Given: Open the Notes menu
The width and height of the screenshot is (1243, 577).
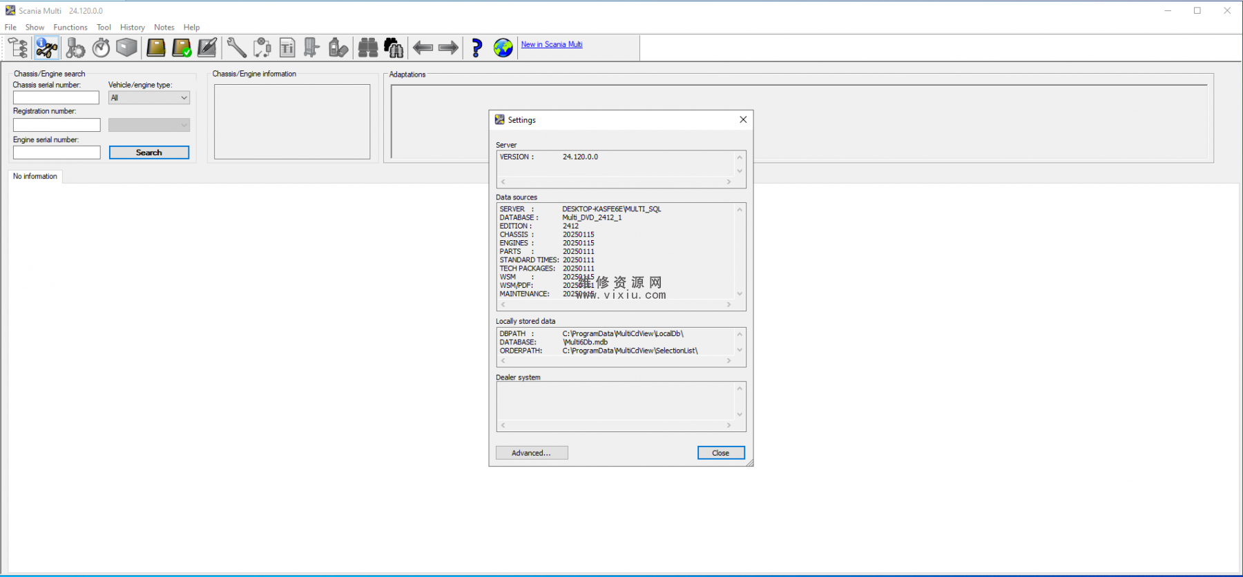Looking at the screenshot, I should click(x=164, y=28).
